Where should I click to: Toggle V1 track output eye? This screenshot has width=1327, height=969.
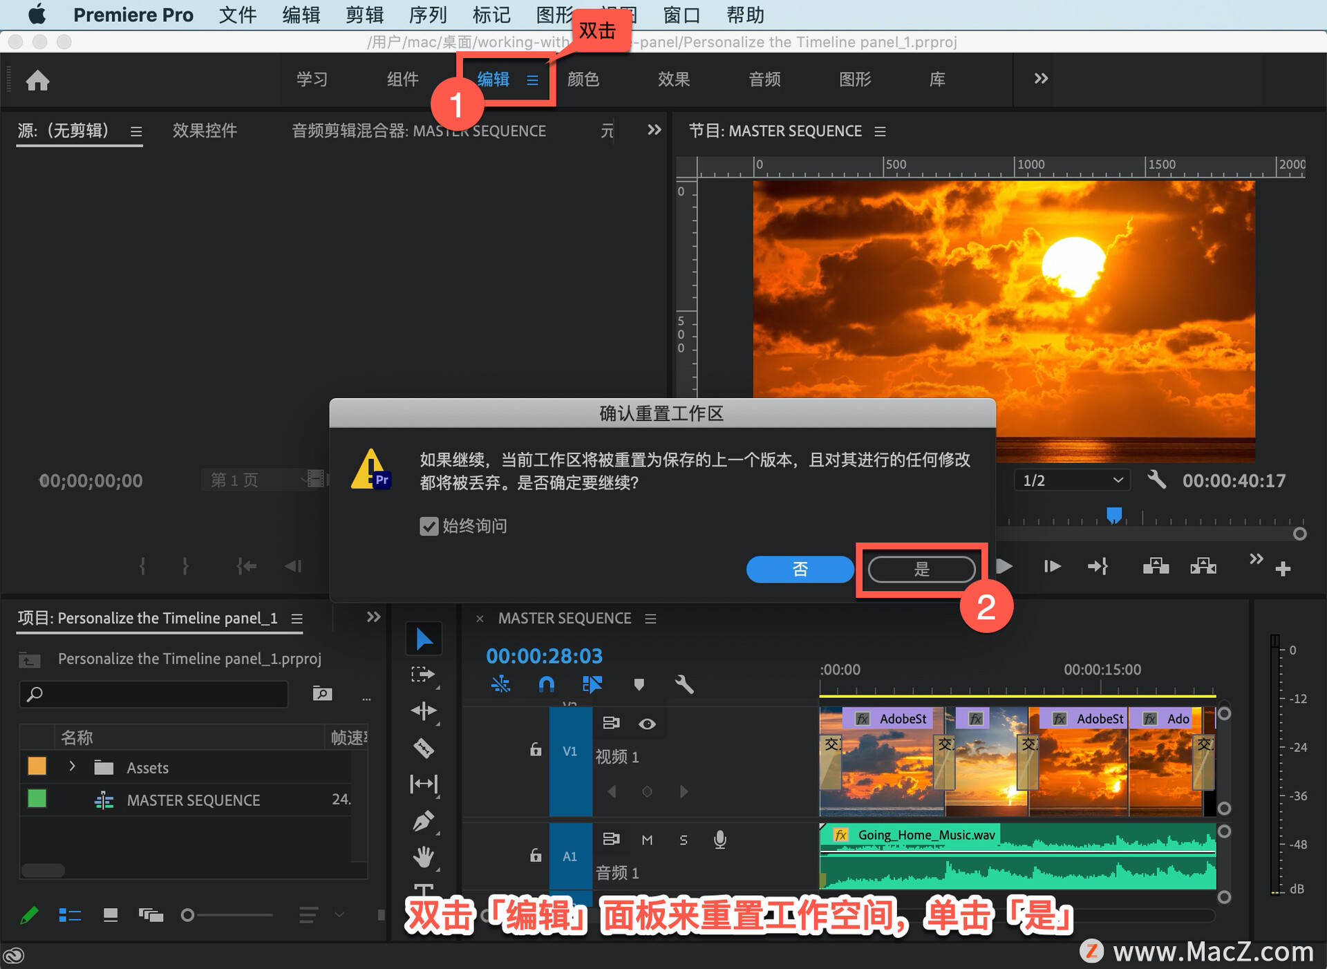(x=647, y=724)
